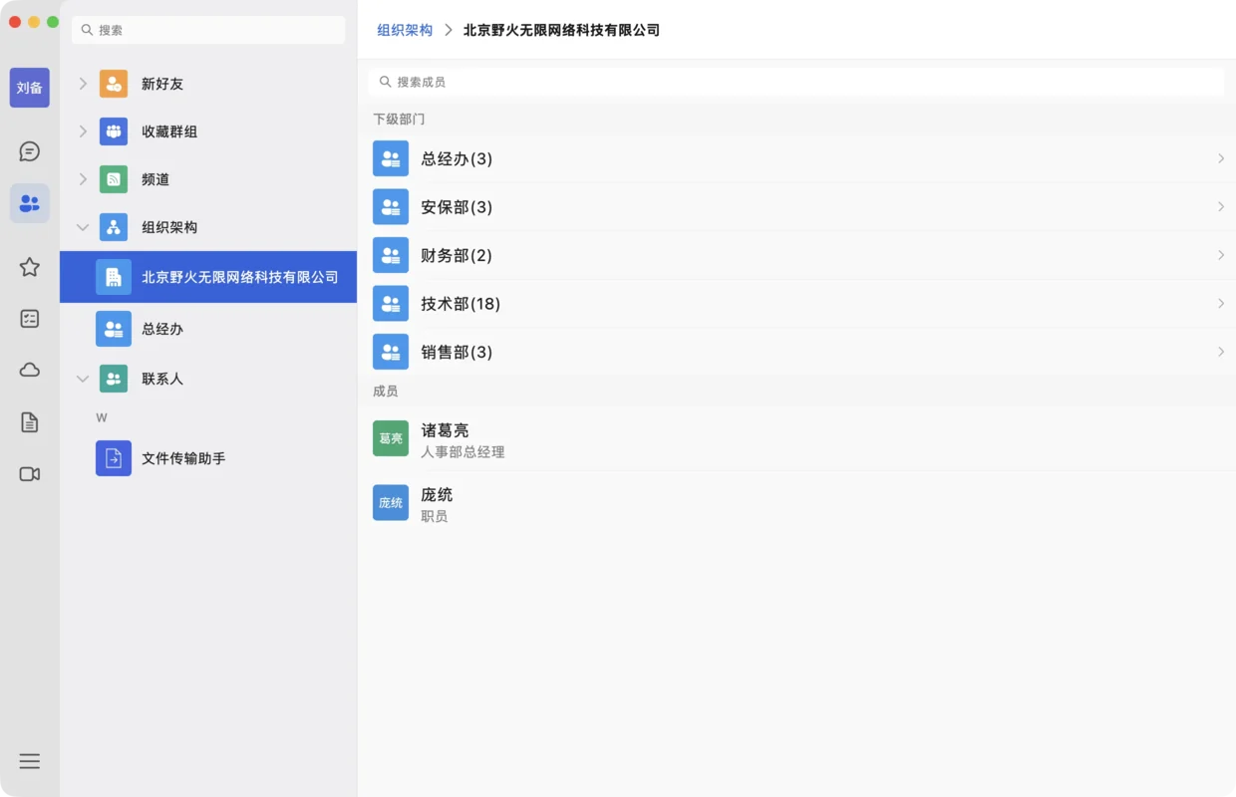Open the video camera conference icon
Viewport: 1236px width, 797px height.
point(30,474)
